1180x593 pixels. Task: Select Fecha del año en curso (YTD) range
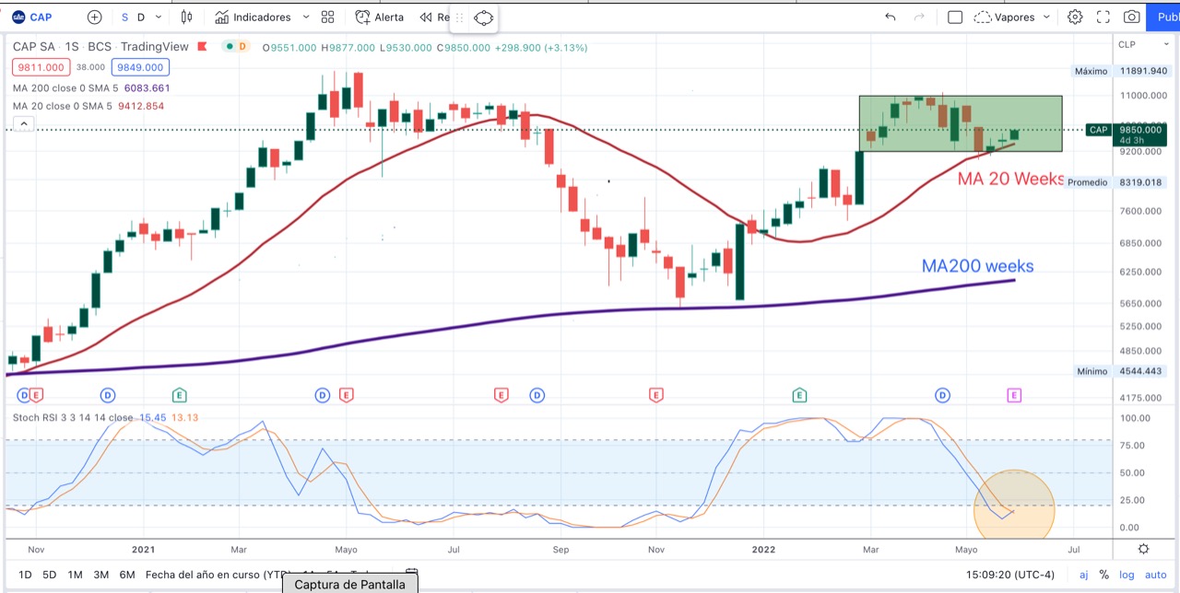[x=218, y=575]
